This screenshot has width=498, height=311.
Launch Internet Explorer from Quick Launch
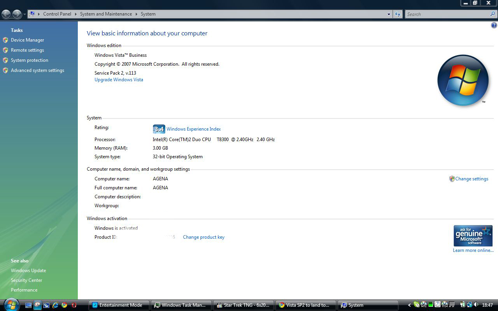click(55, 305)
